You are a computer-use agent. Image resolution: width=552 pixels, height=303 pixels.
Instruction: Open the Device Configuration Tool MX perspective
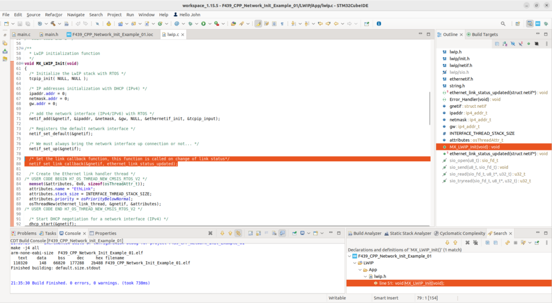tap(538, 24)
